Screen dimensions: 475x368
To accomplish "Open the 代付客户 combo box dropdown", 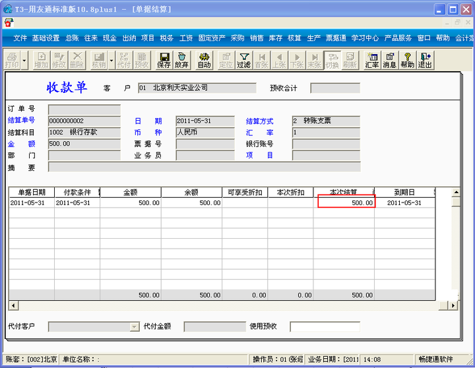I will [x=134, y=327].
